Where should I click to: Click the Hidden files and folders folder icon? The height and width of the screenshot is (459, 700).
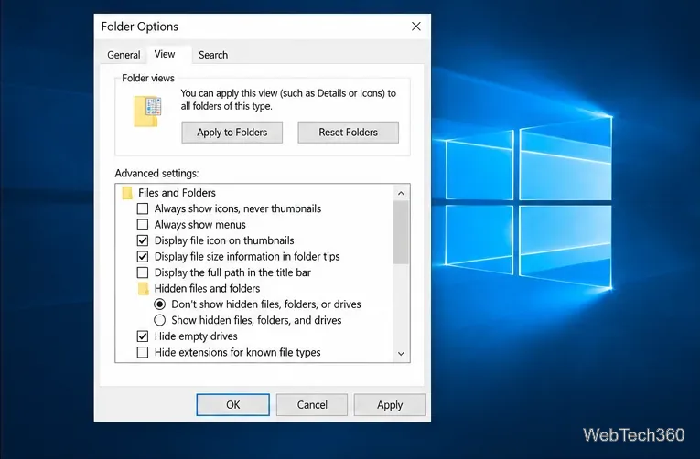click(144, 289)
